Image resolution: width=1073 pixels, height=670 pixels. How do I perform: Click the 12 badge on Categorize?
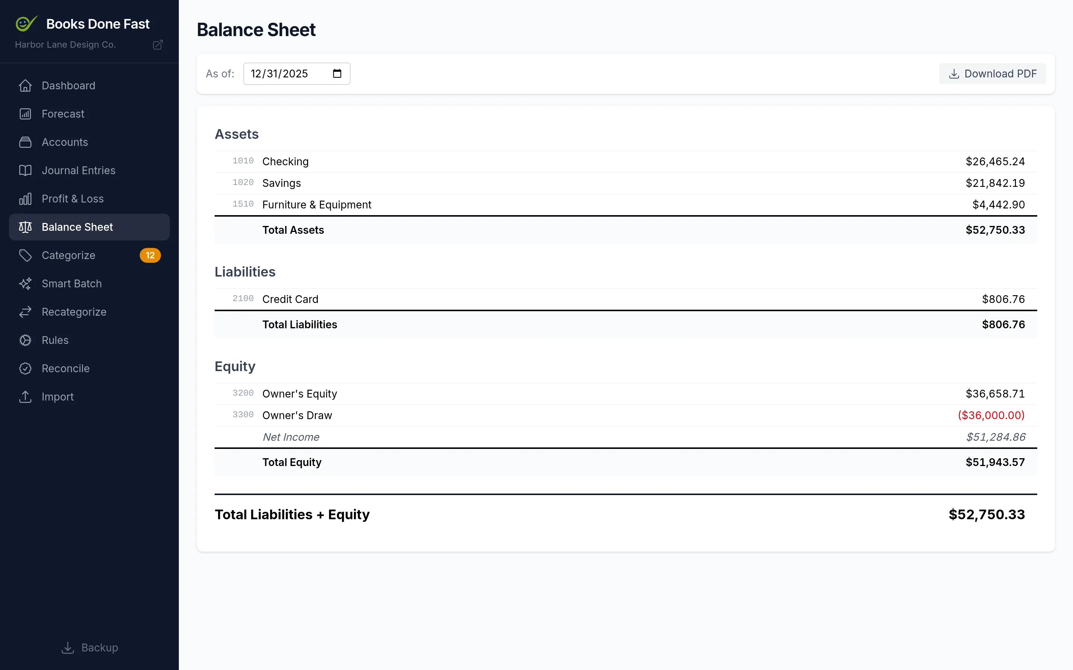(x=150, y=256)
